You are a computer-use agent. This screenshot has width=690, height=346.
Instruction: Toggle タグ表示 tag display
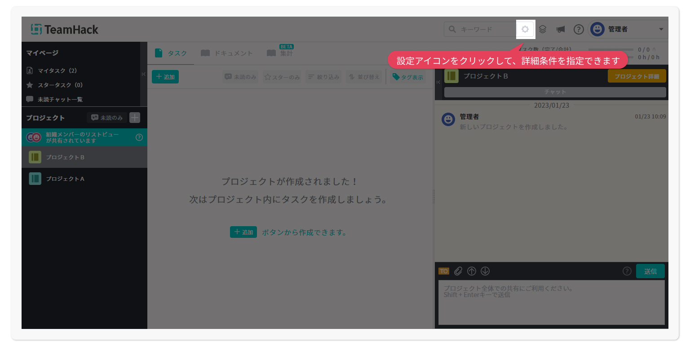[407, 77]
